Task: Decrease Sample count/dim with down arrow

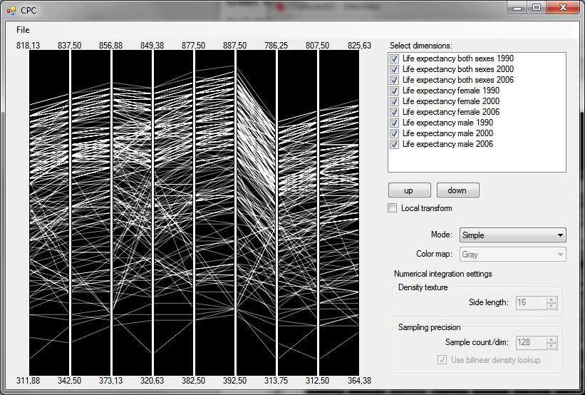Action: tap(551, 345)
